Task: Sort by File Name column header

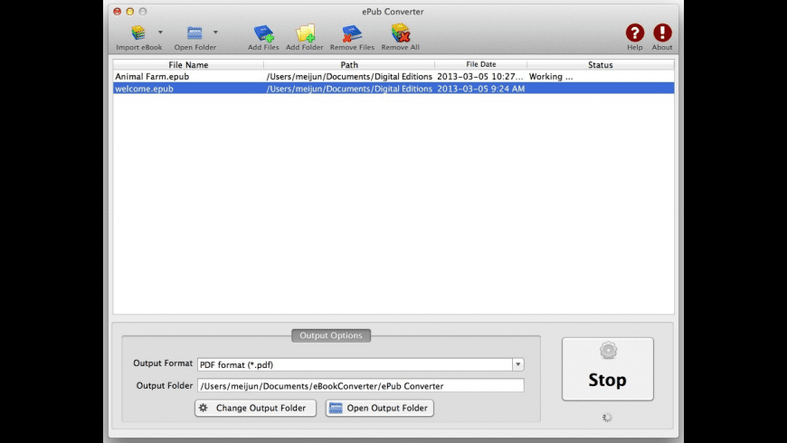Action: pyautogui.click(x=188, y=65)
